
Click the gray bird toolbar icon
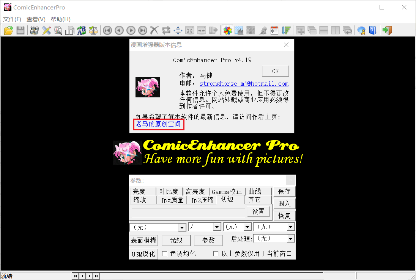point(263,30)
